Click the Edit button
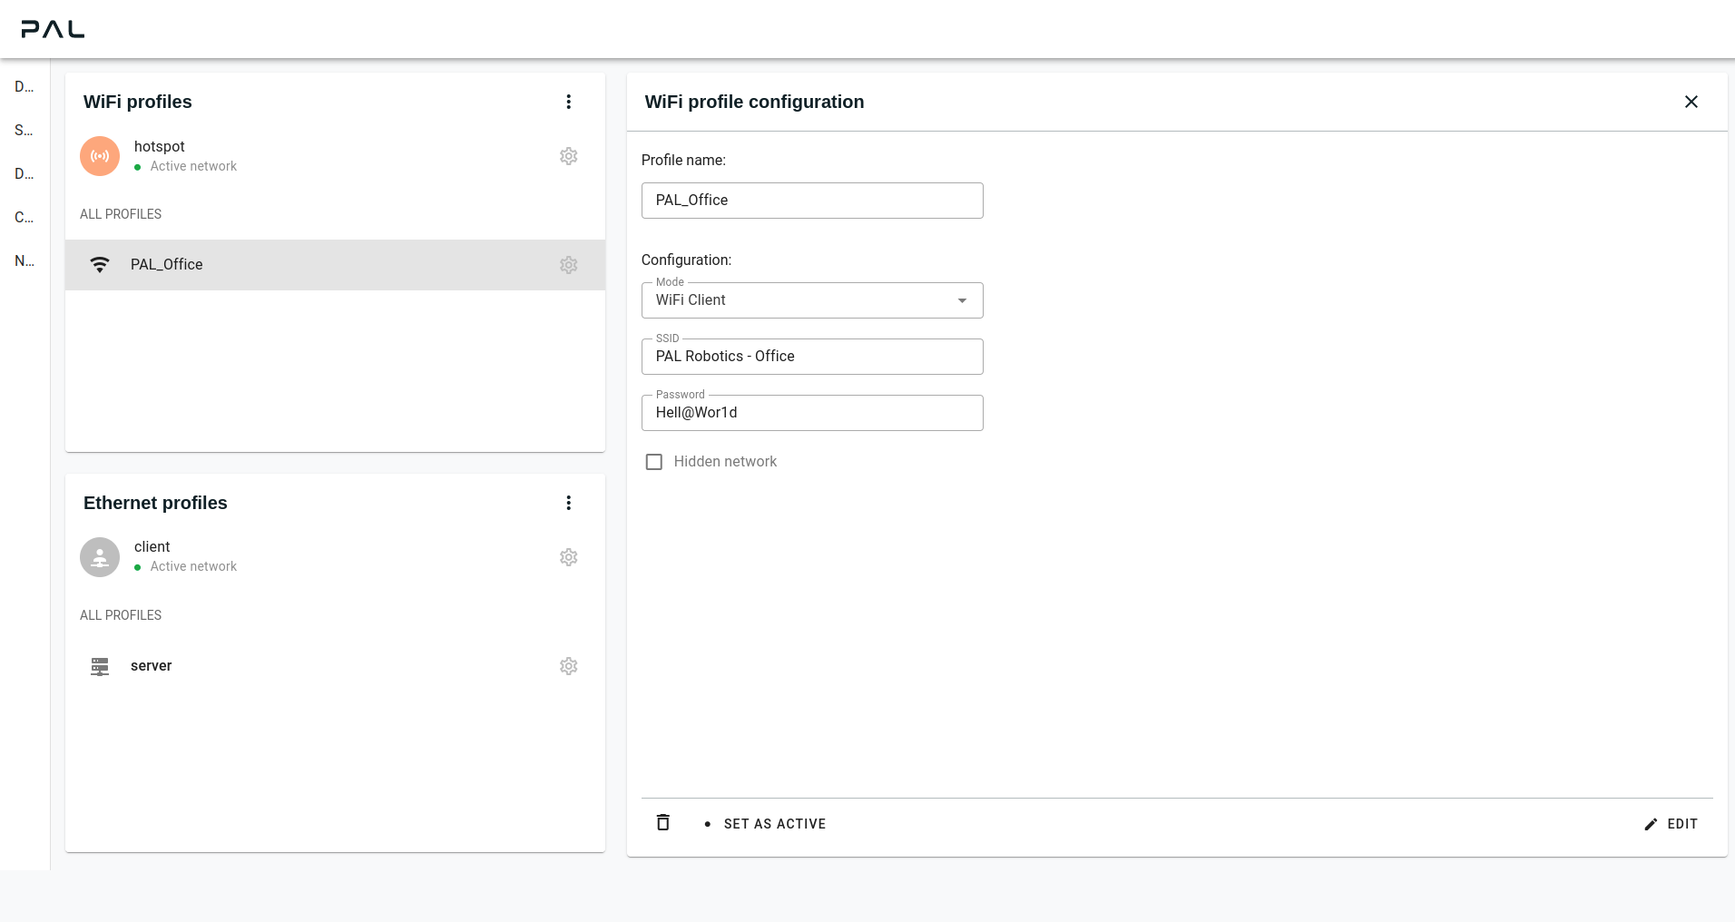1735x922 pixels. 1671,824
